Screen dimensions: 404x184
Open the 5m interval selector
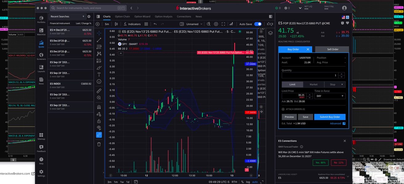tap(107, 24)
